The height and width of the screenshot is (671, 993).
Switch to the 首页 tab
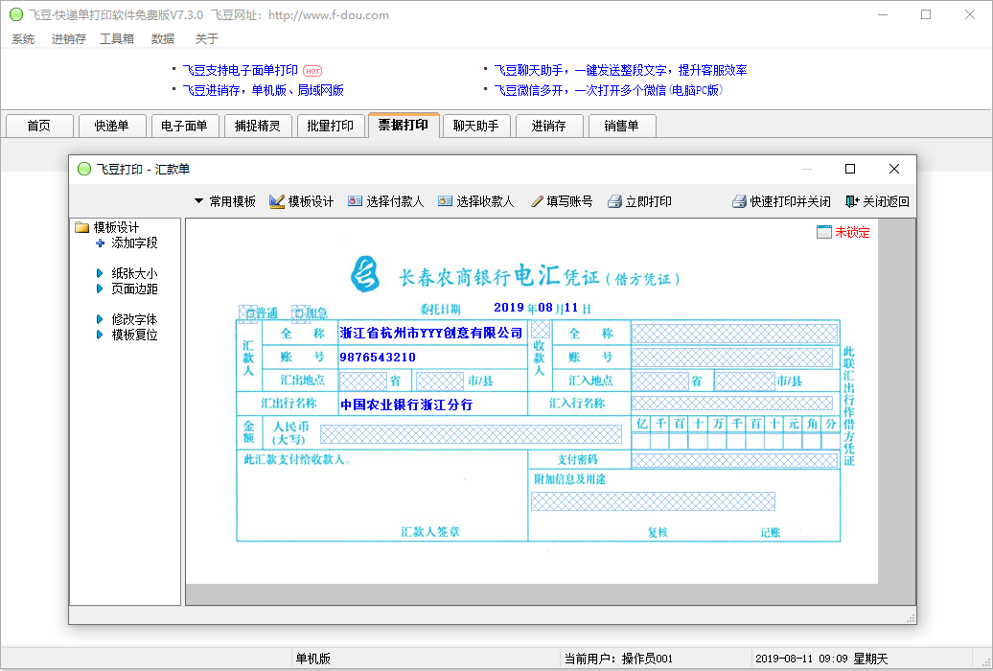[x=39, y=126]
